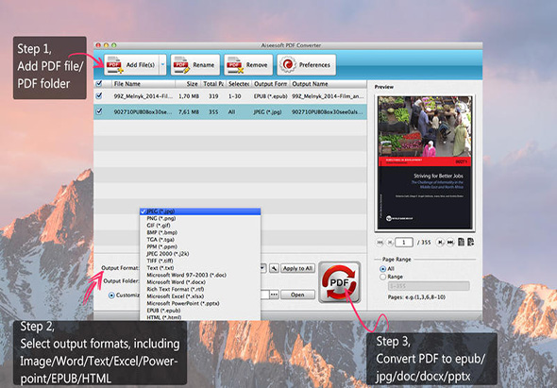Viewport: 557px width, 388px height.
Task: Expand the Add File(s) dropdown arrow
Action: (x=162, y=64)
